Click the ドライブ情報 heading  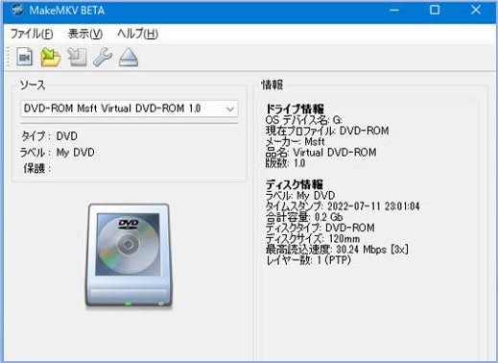pos(295,109)
